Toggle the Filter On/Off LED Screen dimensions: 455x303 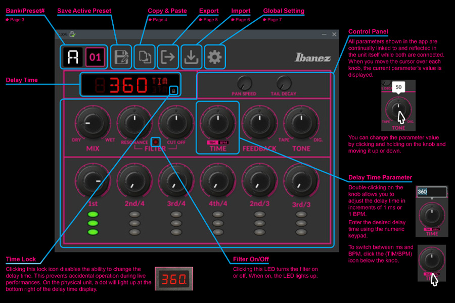pyautogui.click(x=156, y=142)
